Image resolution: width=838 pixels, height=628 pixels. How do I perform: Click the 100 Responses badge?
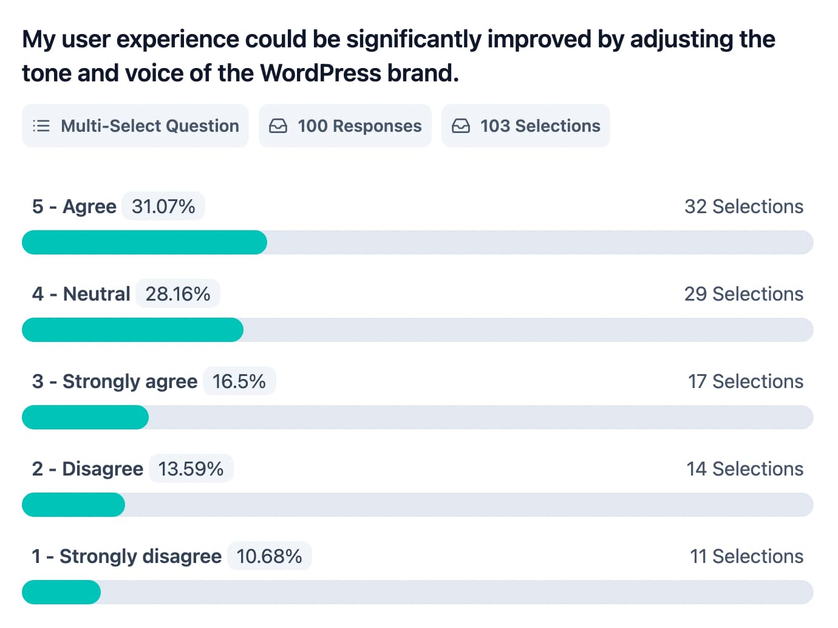345,126
